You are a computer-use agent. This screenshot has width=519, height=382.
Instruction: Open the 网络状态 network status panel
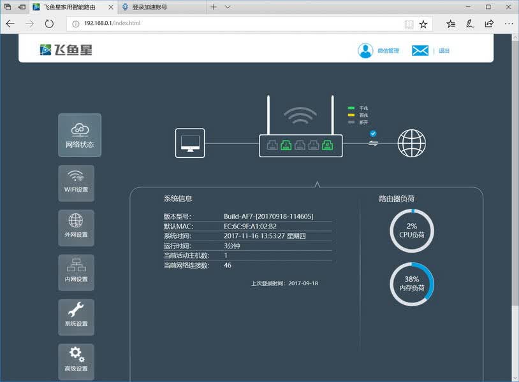(80, 135)
